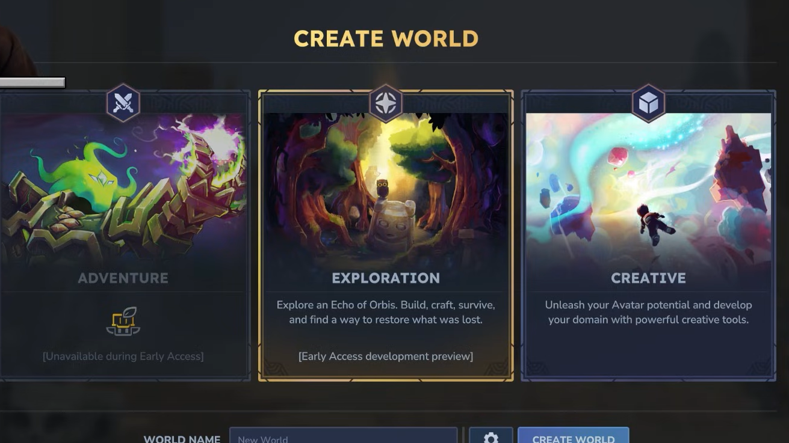The width and height of the screenshot is (789, 443).
Task: Click the Unavailable during Early Access notice
Action: point(123,356)
